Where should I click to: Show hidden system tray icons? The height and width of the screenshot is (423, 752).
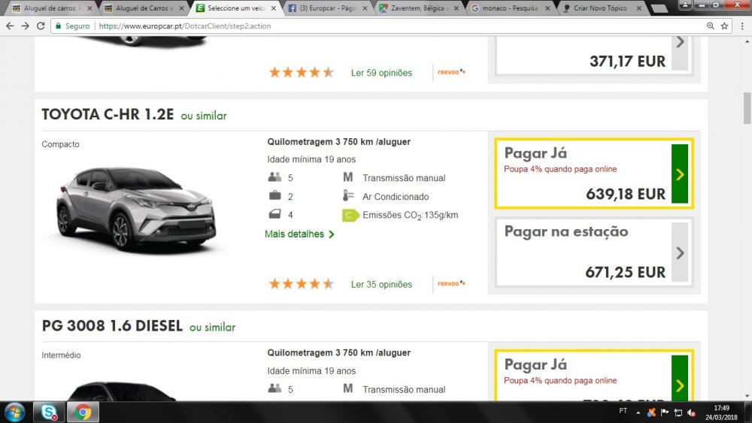coord(638,412)
